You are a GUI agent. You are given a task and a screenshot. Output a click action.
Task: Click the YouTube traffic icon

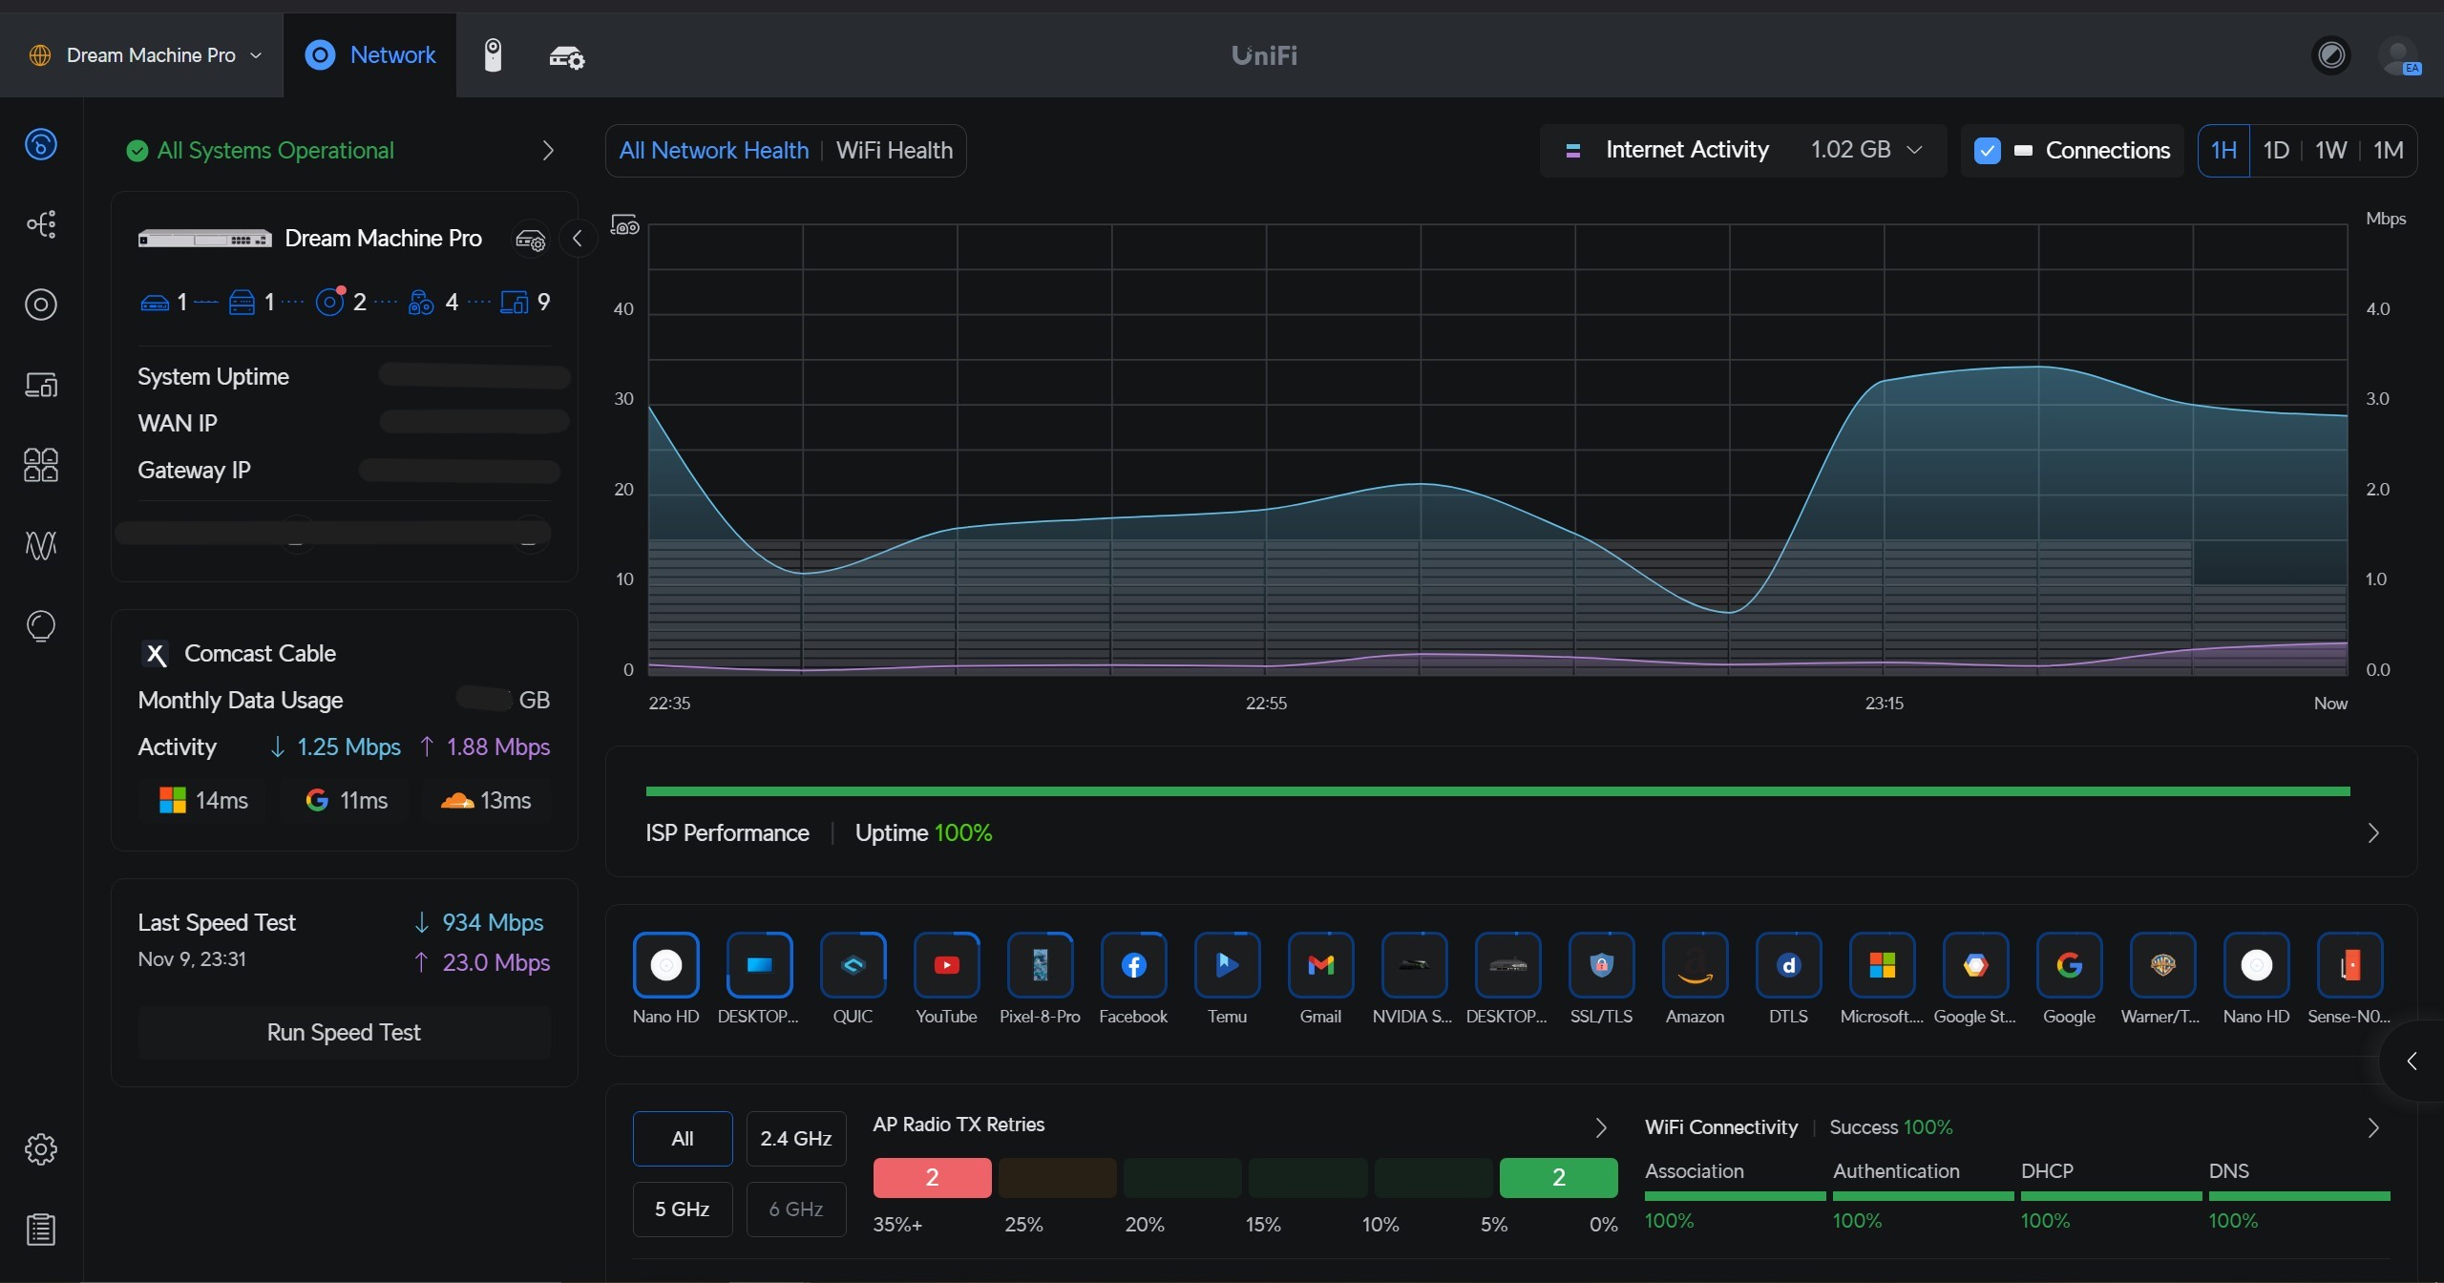pos(946,965)
